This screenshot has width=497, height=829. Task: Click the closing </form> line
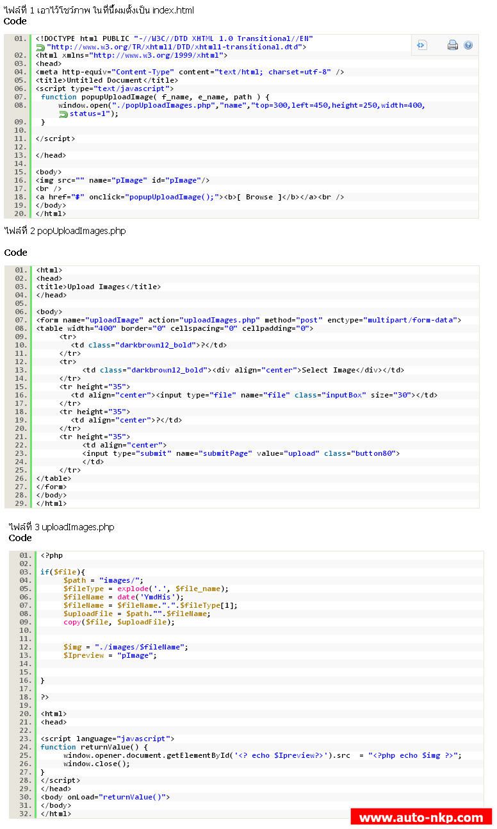pos(51,487)
